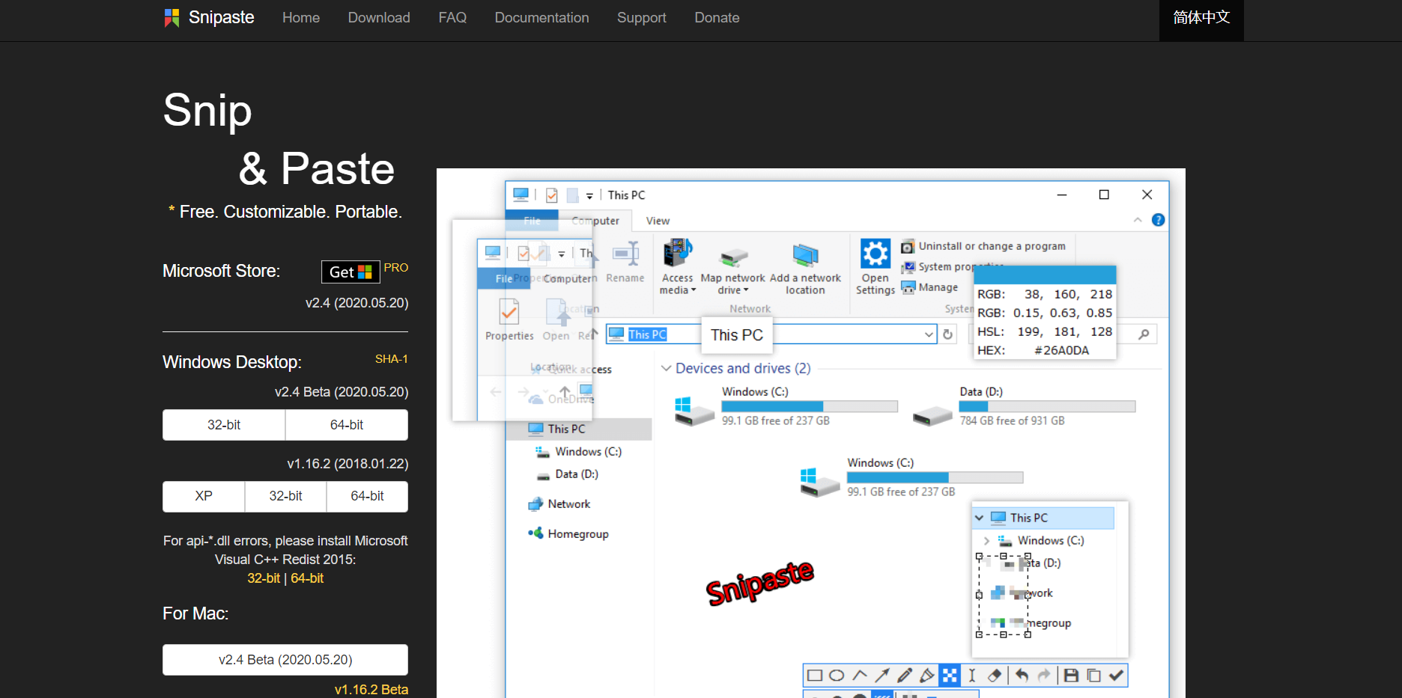Image resolution: width=1402 pixels, height=698 pixels.
Task: Click the Properties icon in ghosted window
Action: (509, 310)
